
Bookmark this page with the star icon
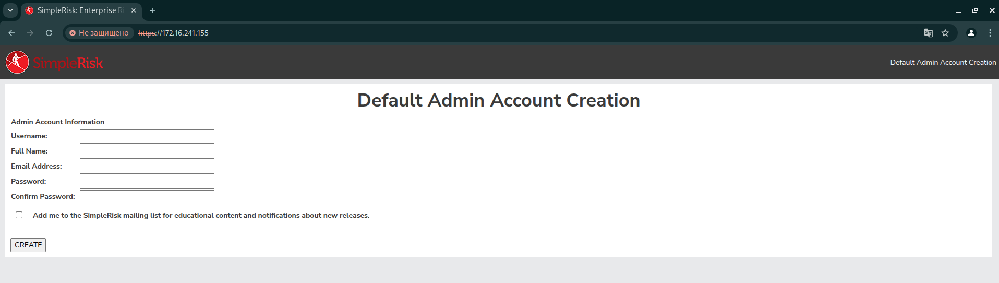945,33
